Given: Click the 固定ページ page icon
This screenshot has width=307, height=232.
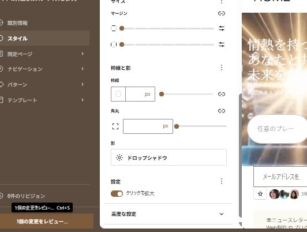Looking at the screenshot, I should (1, 54).
